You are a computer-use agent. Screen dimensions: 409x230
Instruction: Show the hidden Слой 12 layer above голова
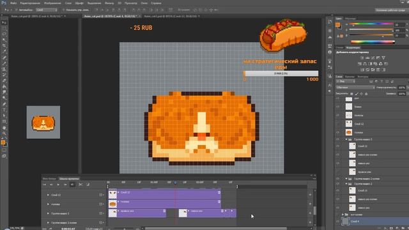[x=338, y=124]
